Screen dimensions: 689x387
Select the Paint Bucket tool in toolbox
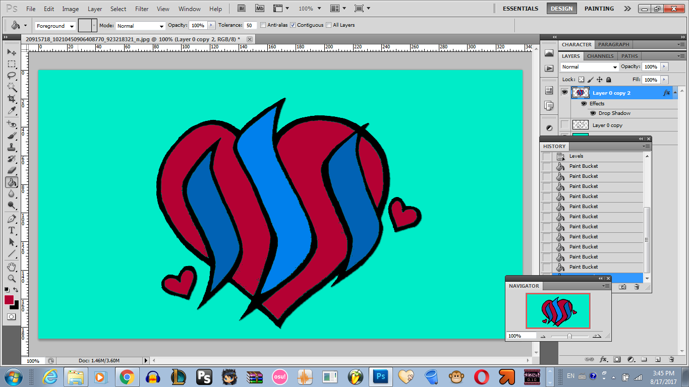(x=12, y=182)
